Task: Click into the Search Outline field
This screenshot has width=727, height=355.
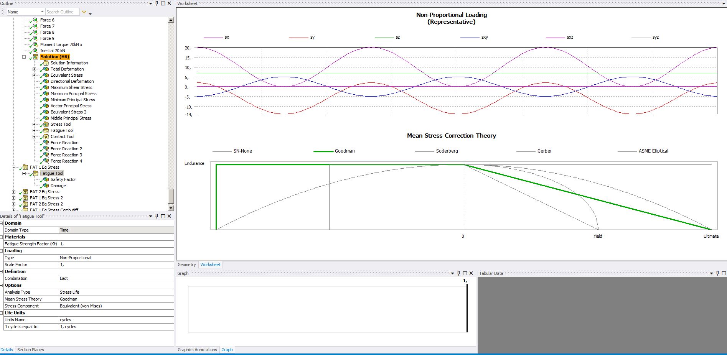Action: [x=62, y=12]
